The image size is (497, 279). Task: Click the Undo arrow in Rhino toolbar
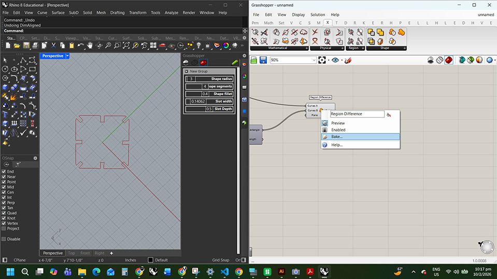pos(81,46)
